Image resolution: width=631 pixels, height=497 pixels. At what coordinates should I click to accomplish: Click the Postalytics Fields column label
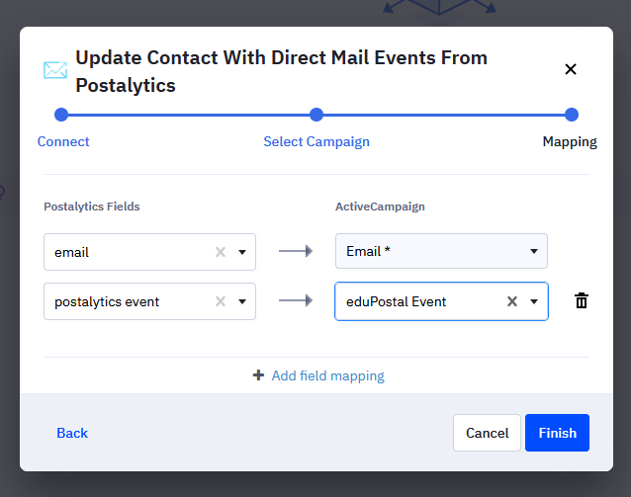[x=92, y=207]
